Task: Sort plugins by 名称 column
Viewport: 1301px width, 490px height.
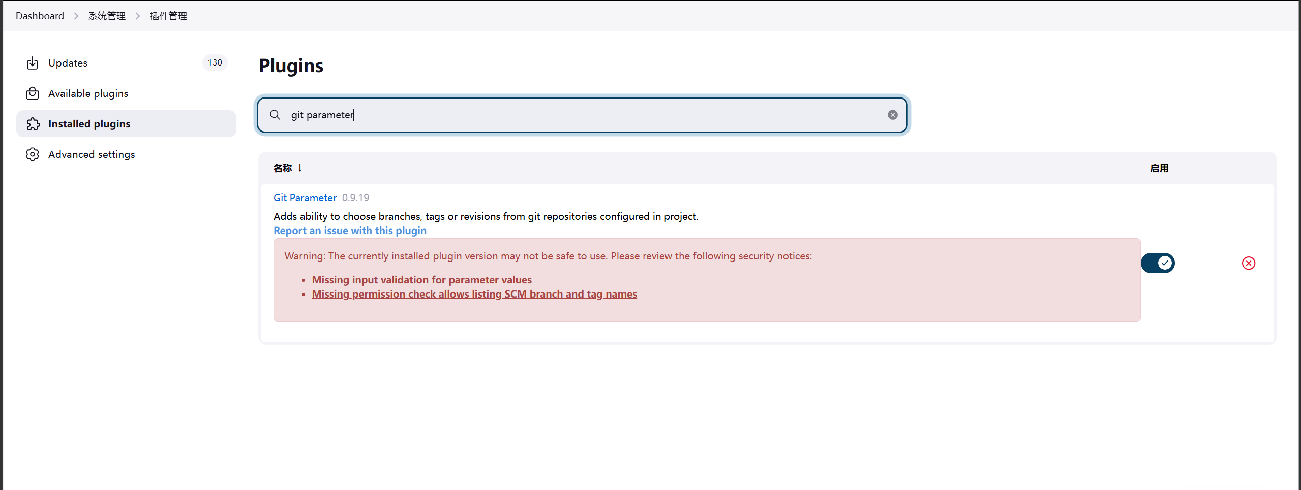Action: coord(288,168)
